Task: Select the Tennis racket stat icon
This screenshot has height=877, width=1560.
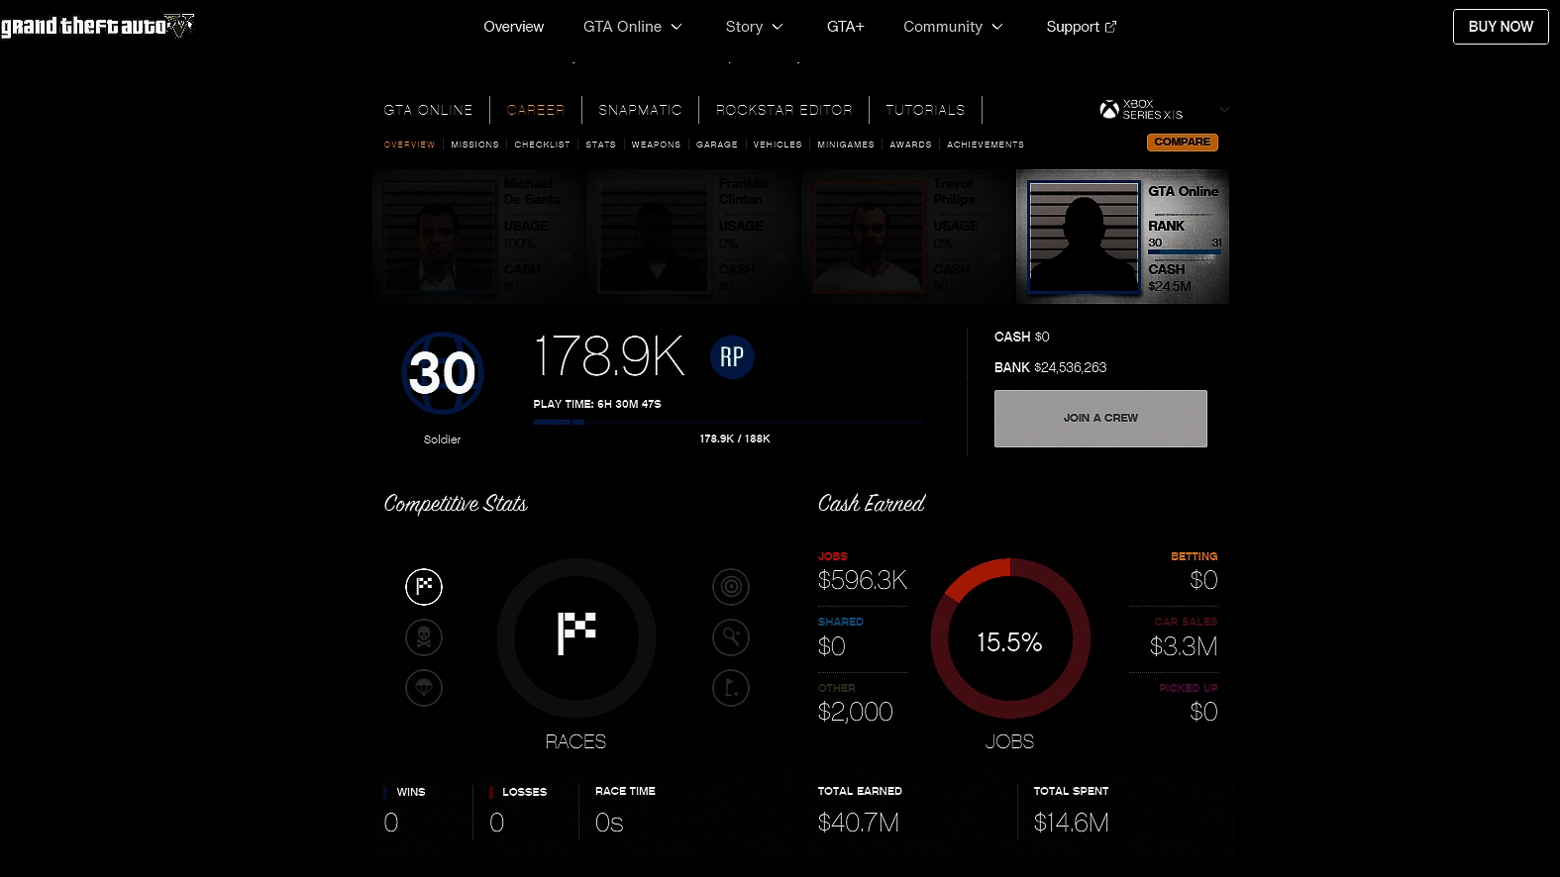Action: 731,636
